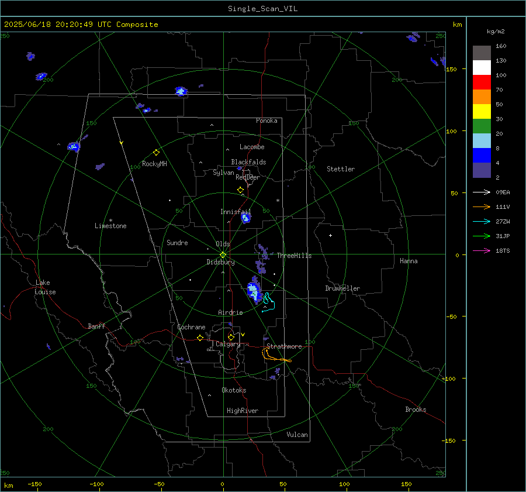This screenshot has width=526, height=492.
Task: Click the Ponoka label
Action: [x=267, y=121]
